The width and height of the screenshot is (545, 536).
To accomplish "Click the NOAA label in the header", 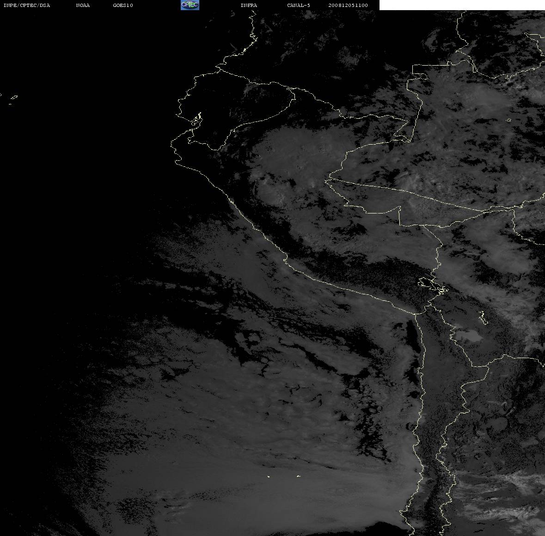I will [x=83, y=5].
